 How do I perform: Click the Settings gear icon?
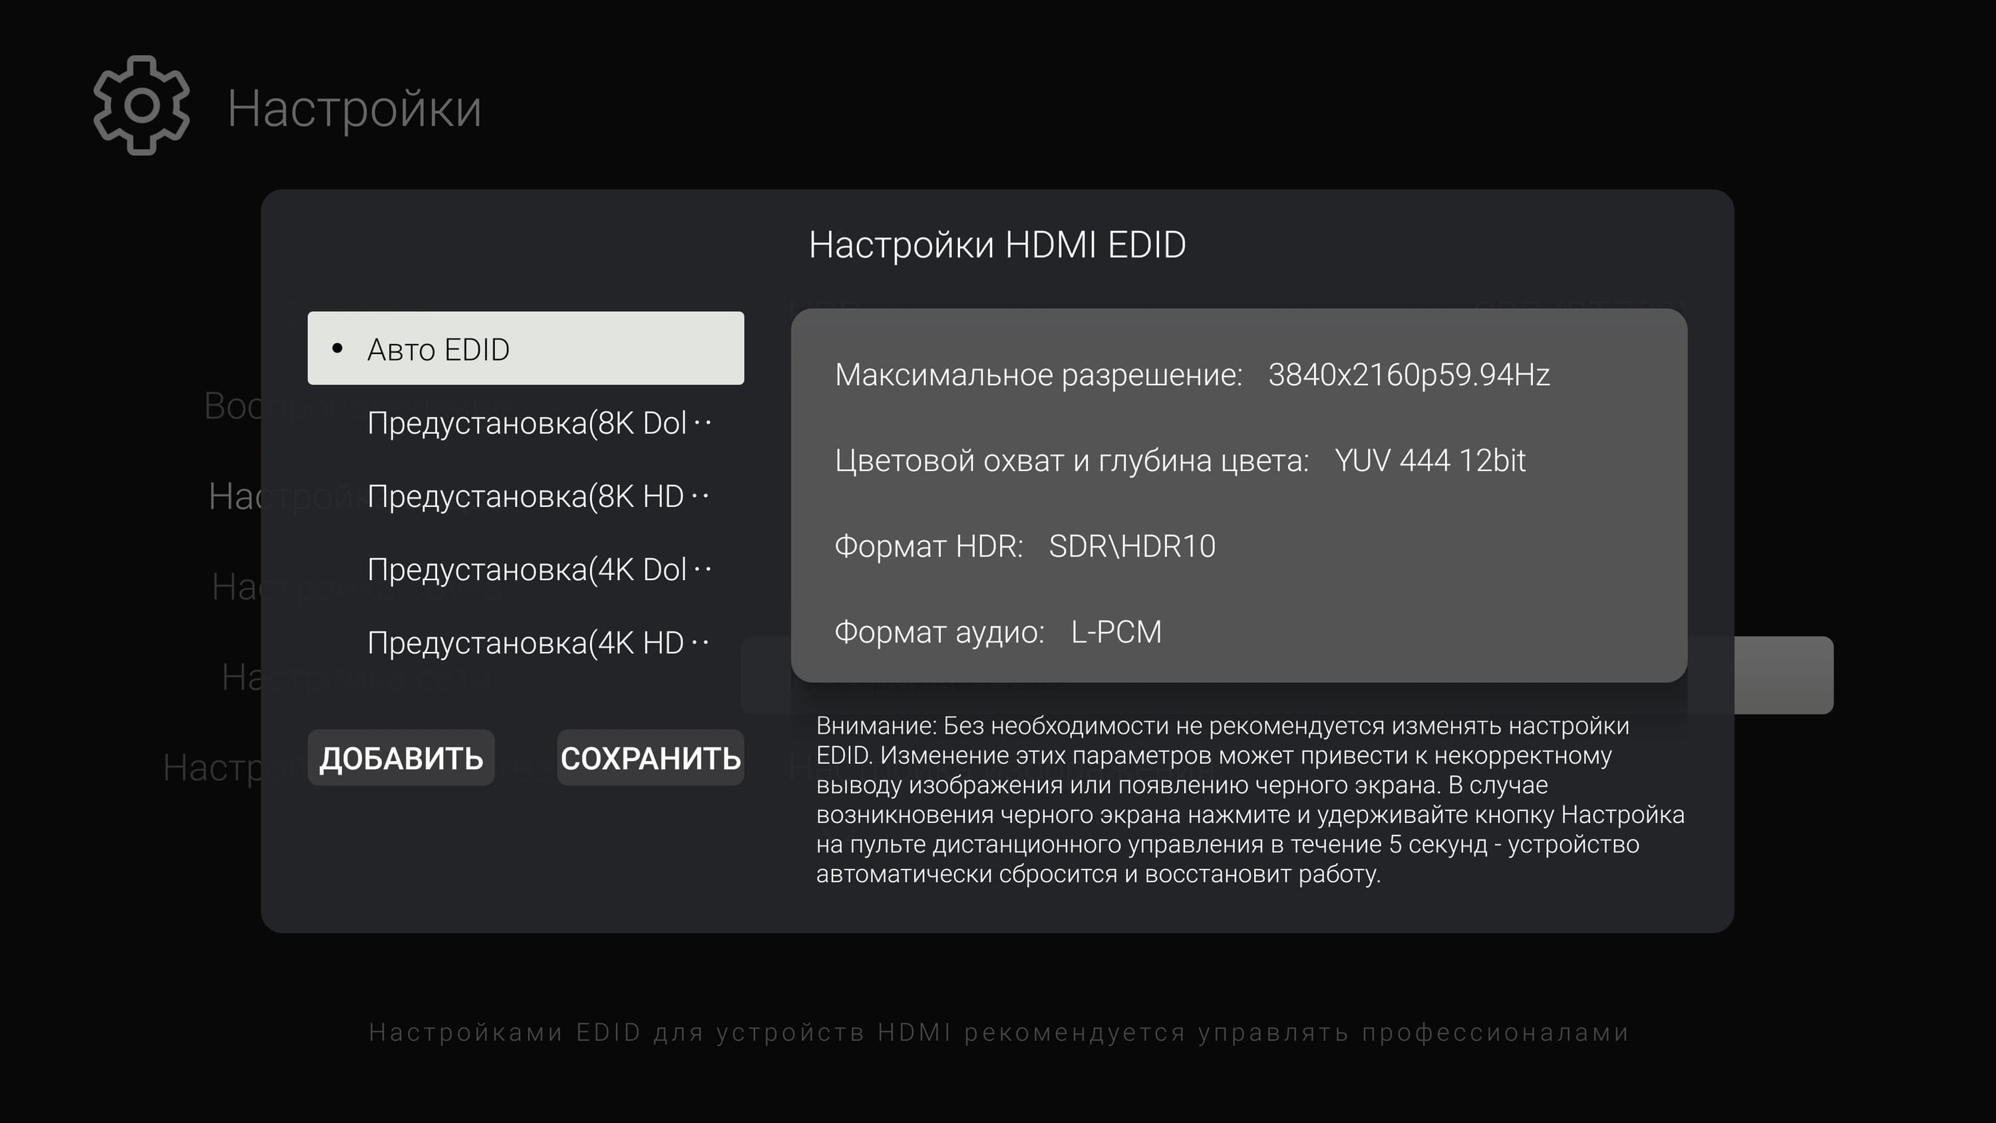click(x=141, y=105)
